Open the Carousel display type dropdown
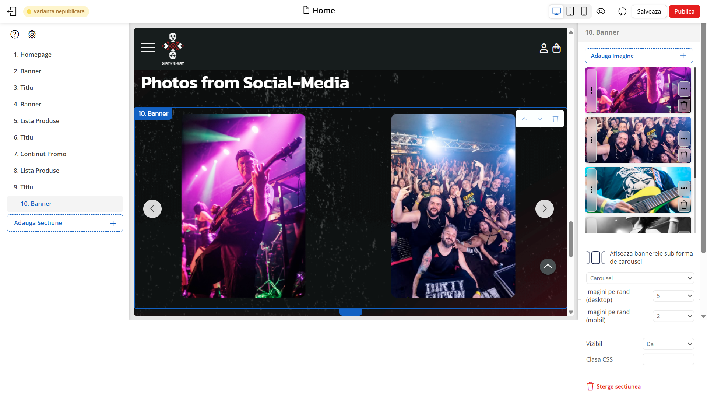 640,278
